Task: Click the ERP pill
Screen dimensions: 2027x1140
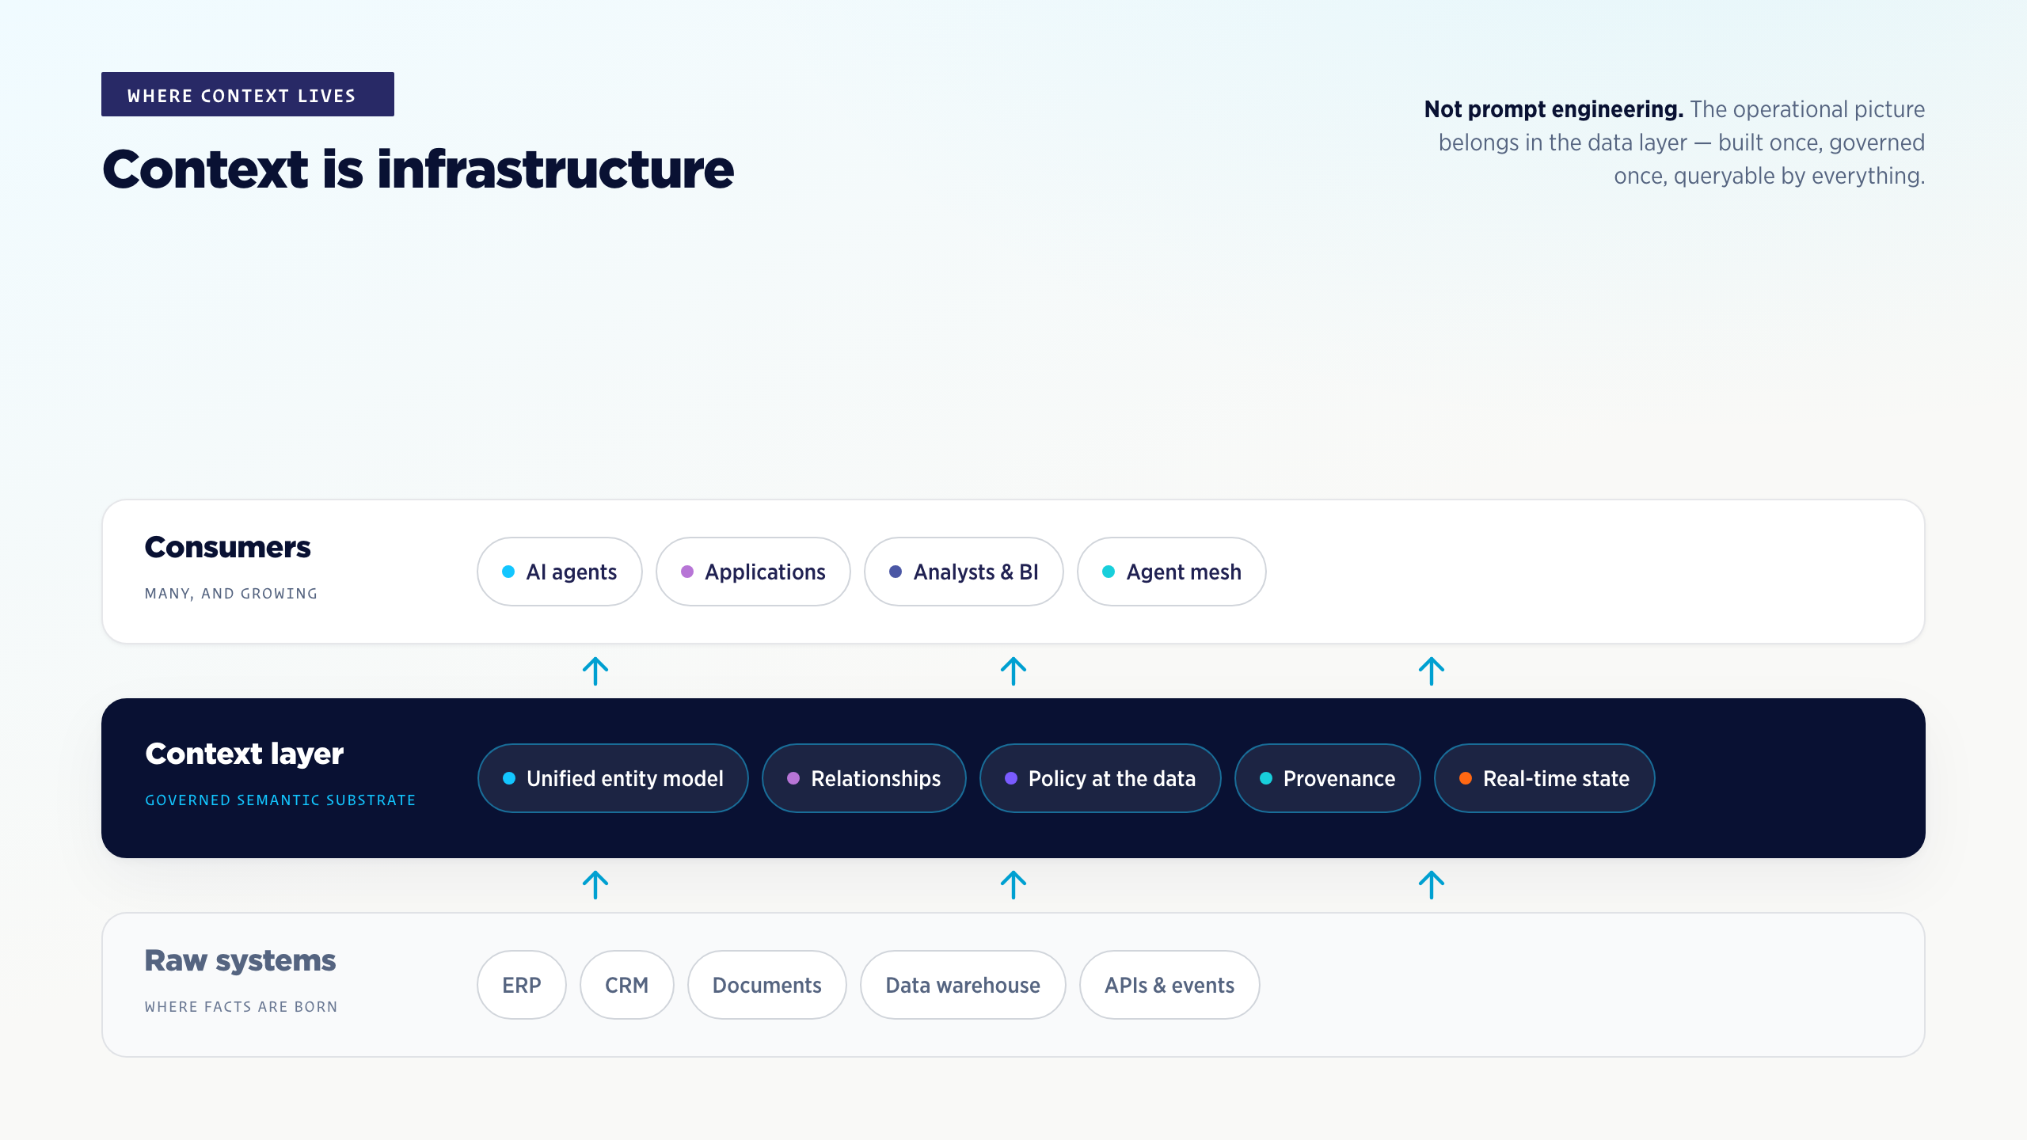Action: pyautogui.click(x=522, y=985)
